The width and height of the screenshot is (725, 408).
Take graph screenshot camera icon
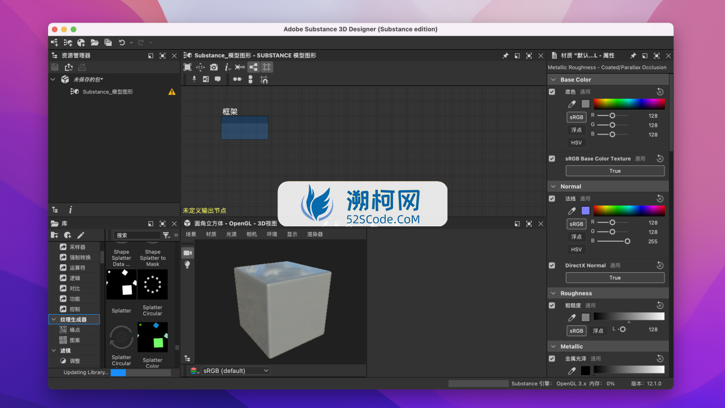214,67
